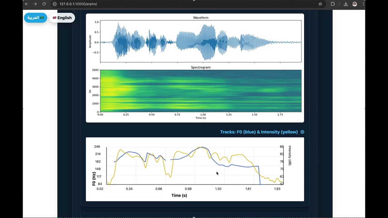Image resolution: width=388 pixels, height=218 pixels.
Task: Click the bold "Time (s)" label under tracks chart
Action: 179,195
